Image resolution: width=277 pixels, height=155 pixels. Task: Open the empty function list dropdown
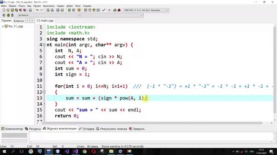112,15
